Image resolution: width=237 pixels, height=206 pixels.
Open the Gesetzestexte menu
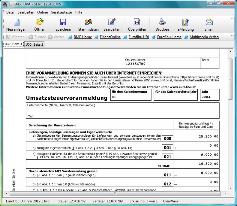pos(61,12)
